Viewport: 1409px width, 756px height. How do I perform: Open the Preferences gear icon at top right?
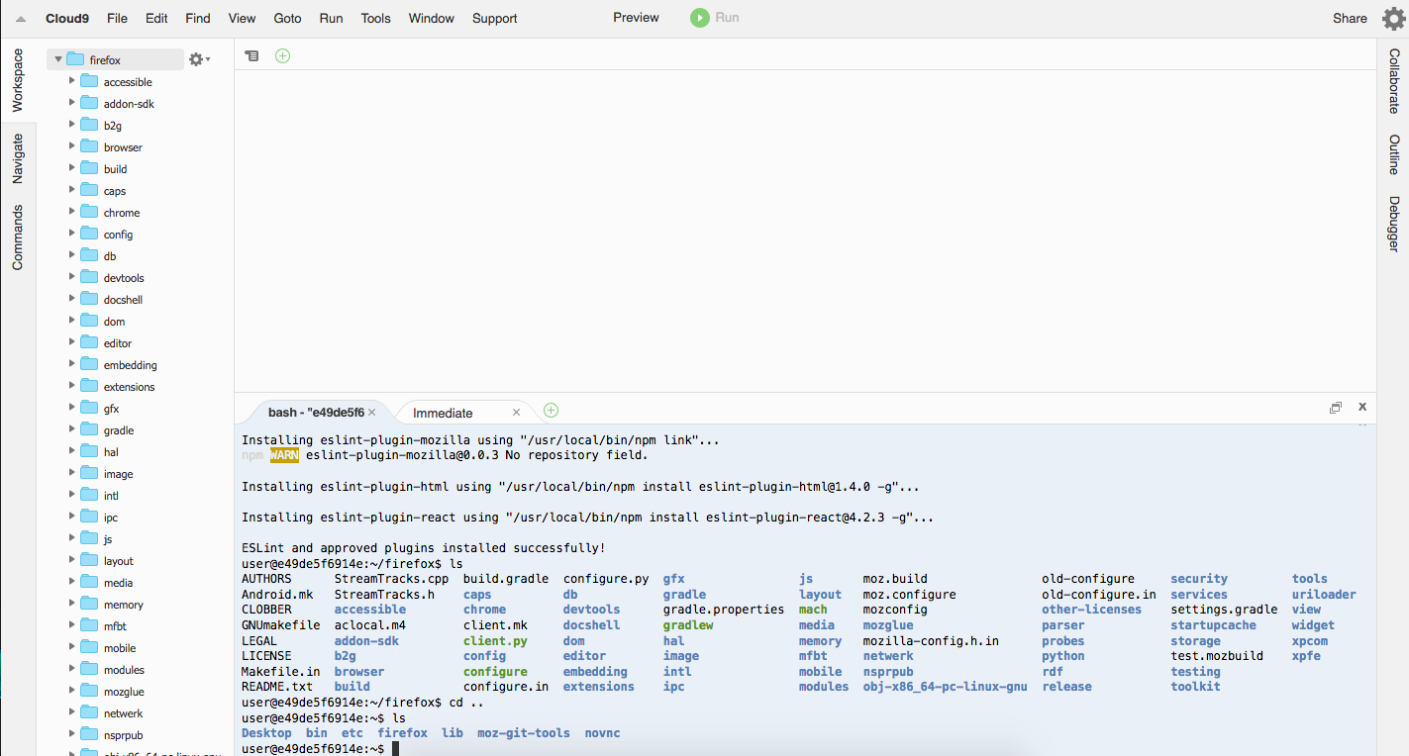click(1393, 19)
